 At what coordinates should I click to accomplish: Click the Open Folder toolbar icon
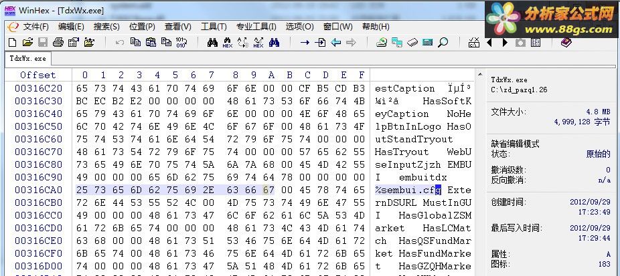tap(89, 42)
